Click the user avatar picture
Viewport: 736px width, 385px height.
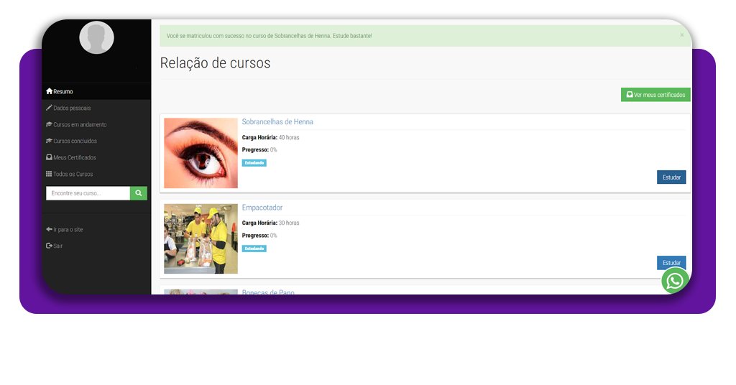click(97, 37)
